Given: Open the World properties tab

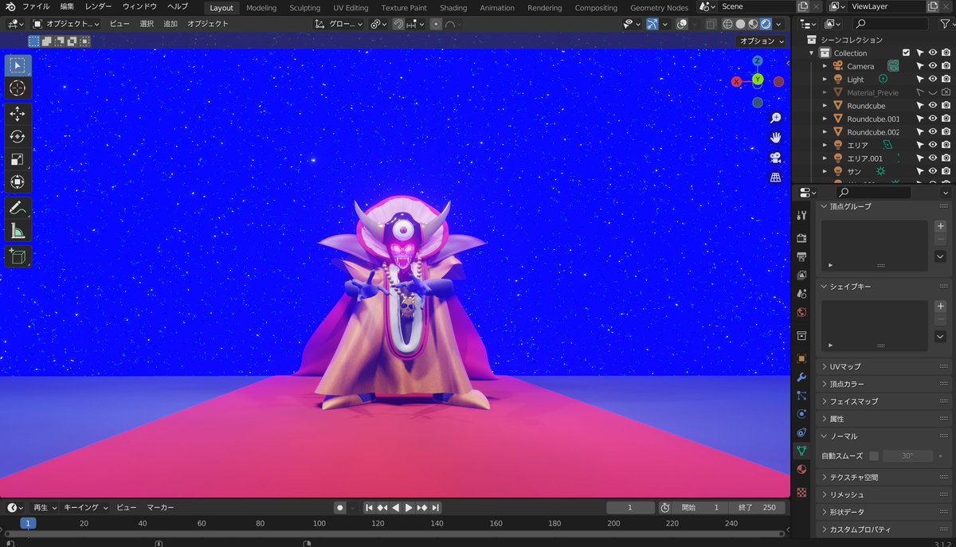Looking at the screenshot, I should 801,312.
